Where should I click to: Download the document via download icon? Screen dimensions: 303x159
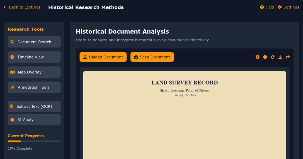280,57
